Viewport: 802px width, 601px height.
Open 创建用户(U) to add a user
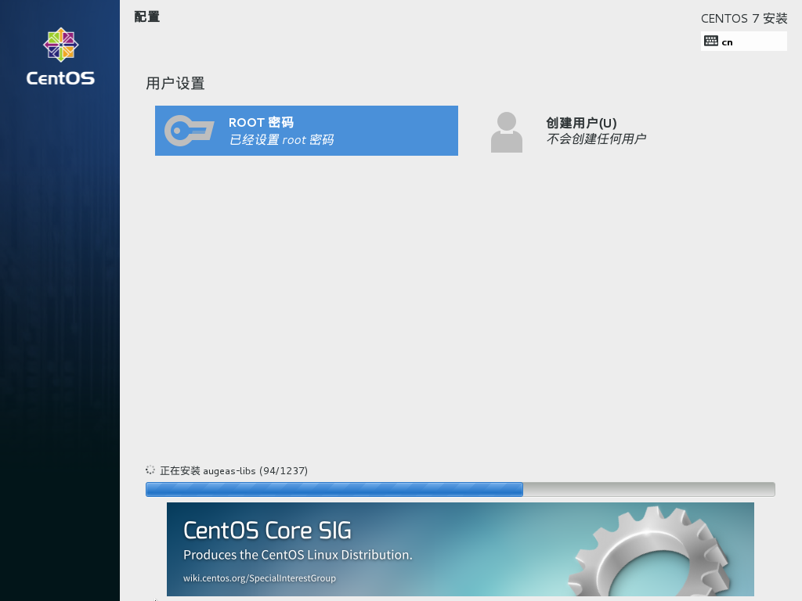(581, 123)
